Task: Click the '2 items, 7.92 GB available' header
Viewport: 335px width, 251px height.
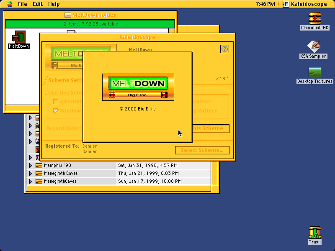Action: (90, 24)
